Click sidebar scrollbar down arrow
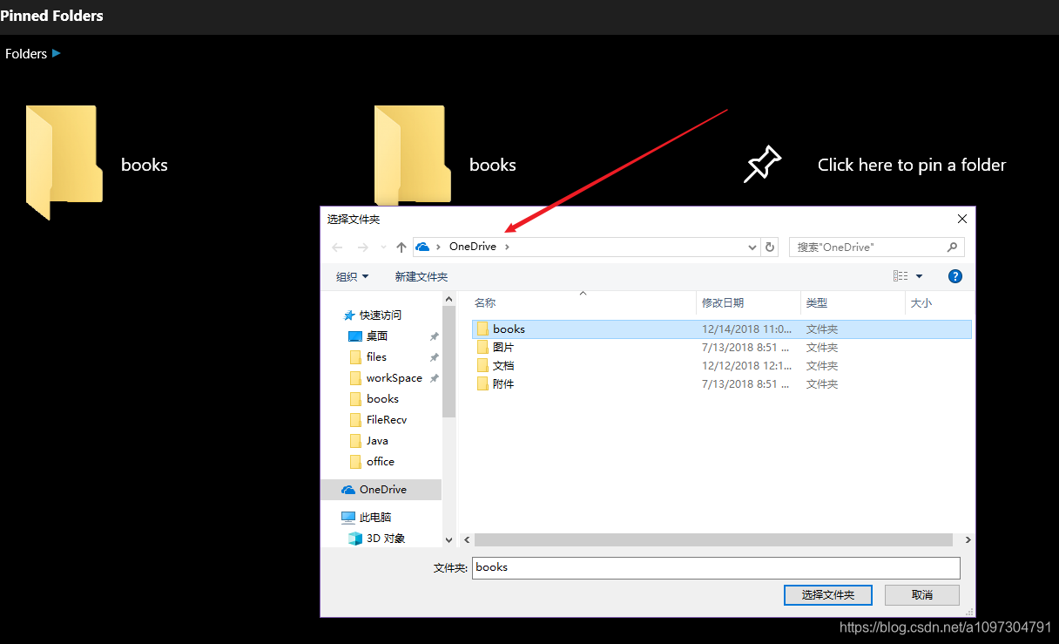The width and height of the screenshot is (1059, 644). point(449,540)
